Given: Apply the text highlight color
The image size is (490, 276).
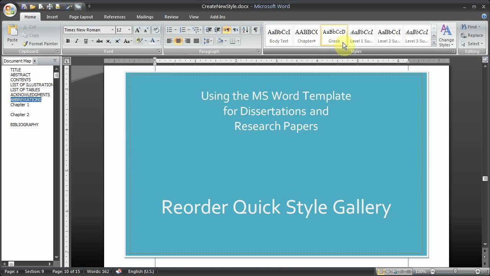Looking at the screenshot, I should click(x=139, y=41).
